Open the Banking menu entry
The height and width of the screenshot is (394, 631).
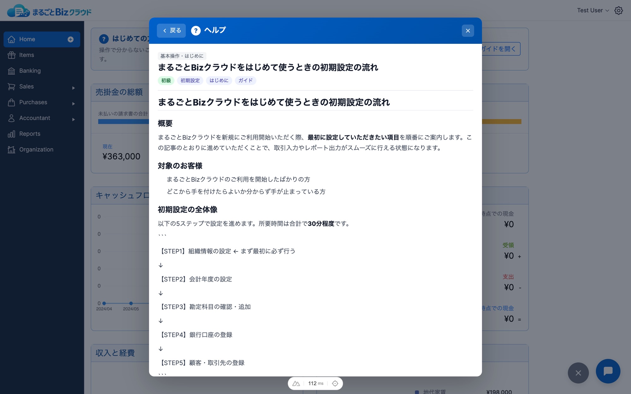click(42, 71)
